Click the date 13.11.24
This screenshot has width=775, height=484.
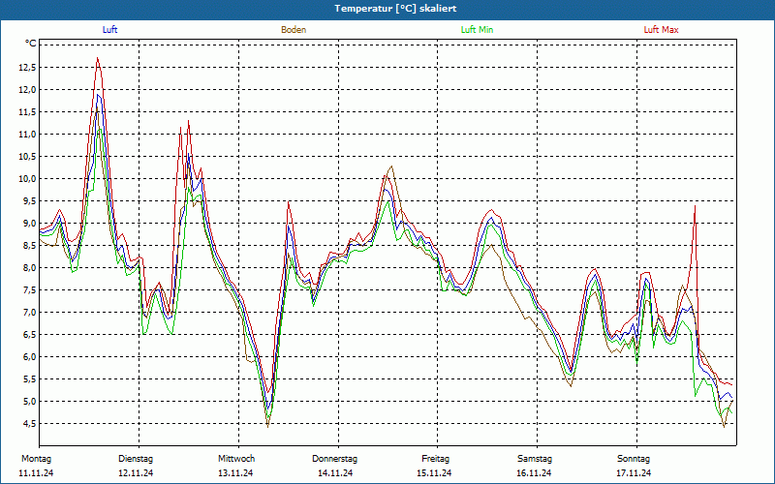pos(235,473)
